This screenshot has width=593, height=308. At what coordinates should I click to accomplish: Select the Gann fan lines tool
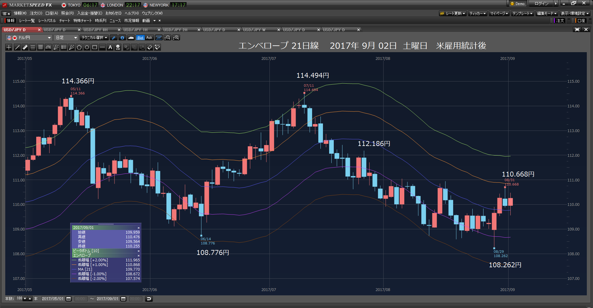[71, 47]
